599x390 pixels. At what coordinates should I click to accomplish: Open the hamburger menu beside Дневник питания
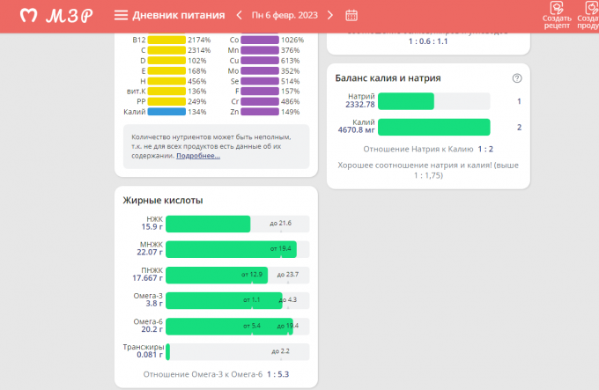[x=121, y=15]
